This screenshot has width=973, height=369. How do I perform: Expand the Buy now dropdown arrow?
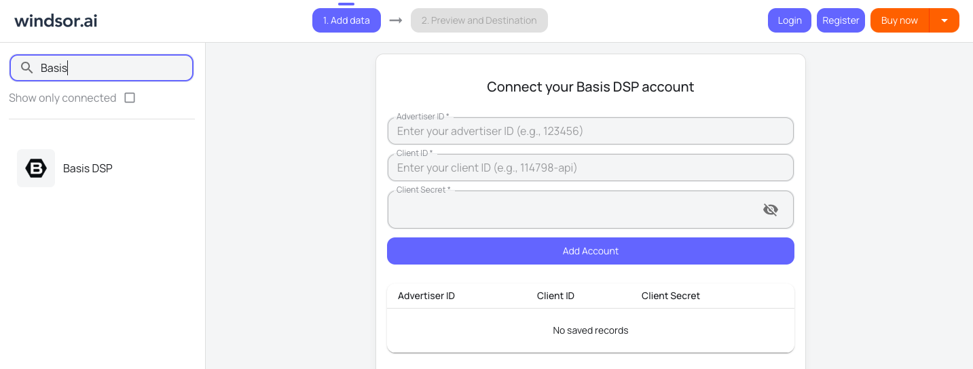pos(944,20)
